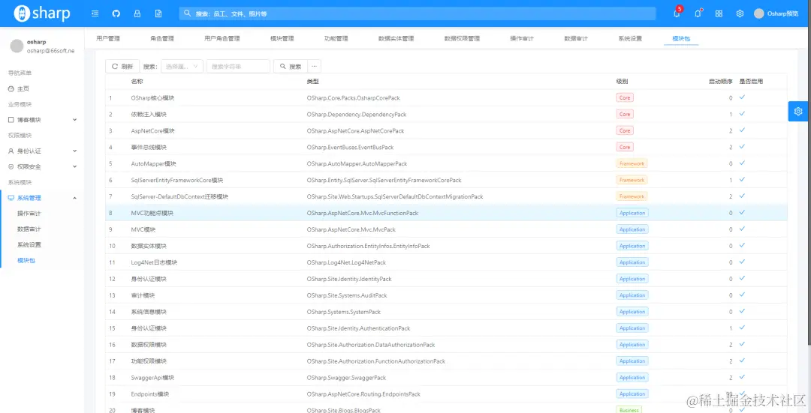Select the Endpoints模块 name cell

tap(150, 394)
